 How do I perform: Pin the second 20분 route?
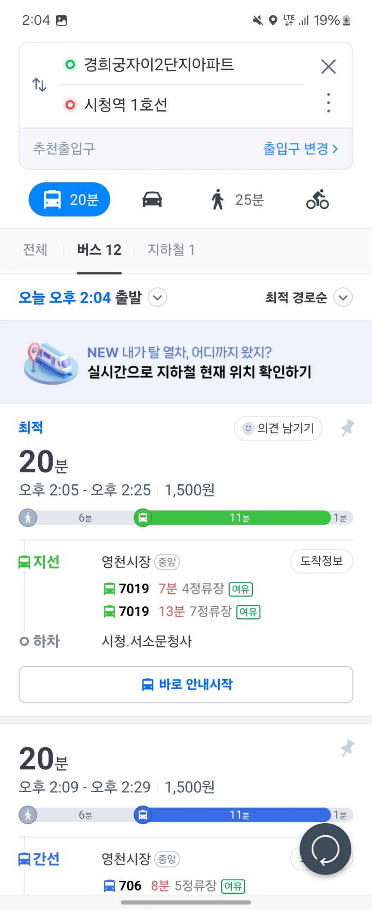(x=347, y=748)
